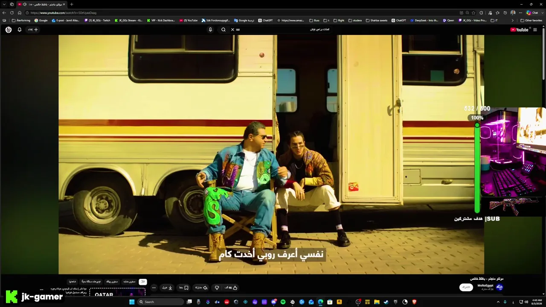Open the Copilot Chat button

click(x=532, y=13)
